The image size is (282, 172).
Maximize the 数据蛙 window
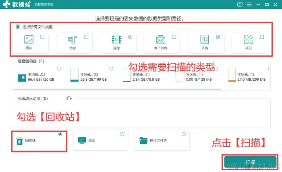coord(267,4)
